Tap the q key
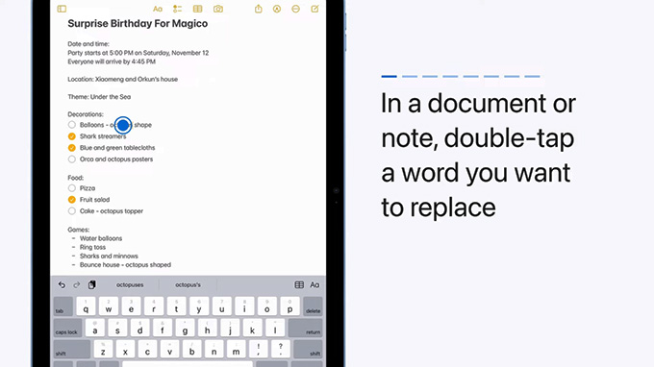The width and height of the screenshot is (654, 367). [86, 306]
